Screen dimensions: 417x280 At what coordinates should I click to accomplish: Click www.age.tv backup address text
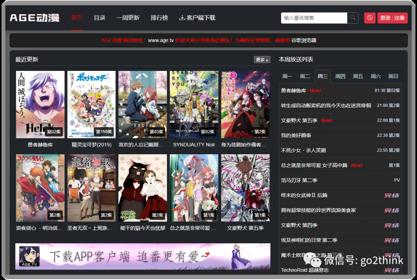(x=161, y=40)
